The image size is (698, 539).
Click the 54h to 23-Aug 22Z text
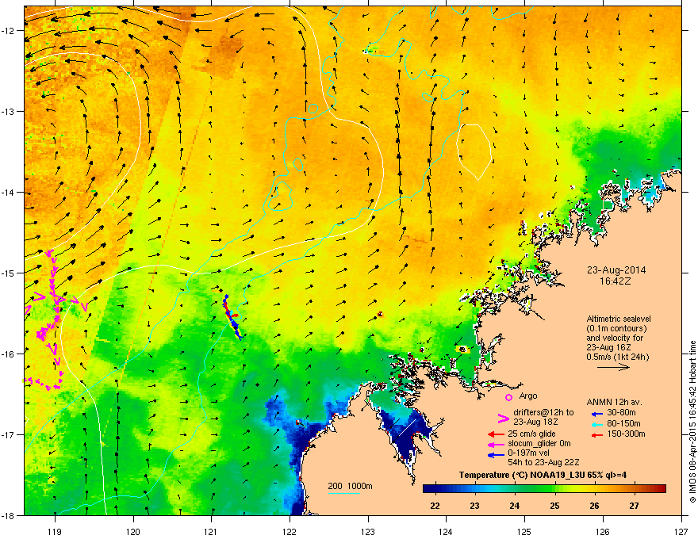[x=543, y=462]
